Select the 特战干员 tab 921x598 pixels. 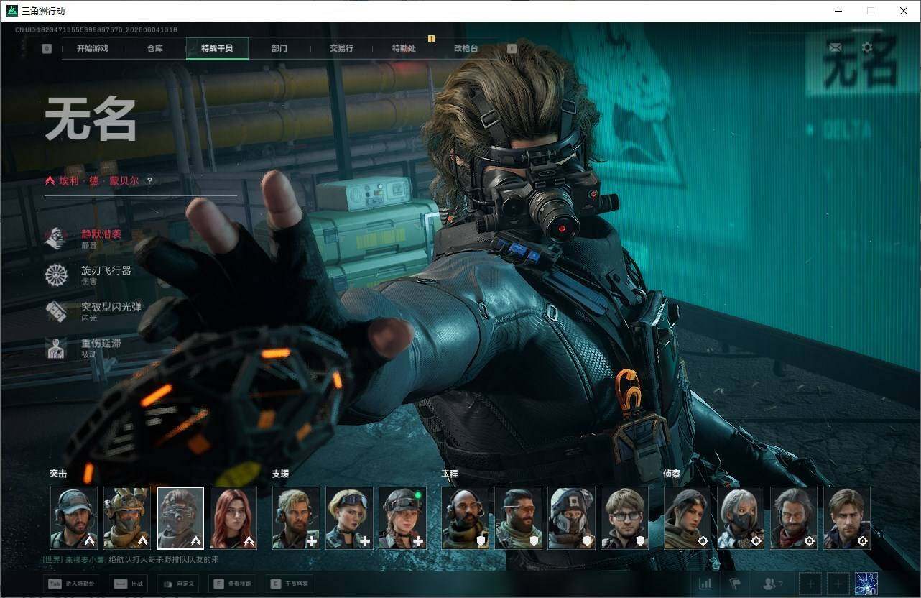tap(217, 48)
